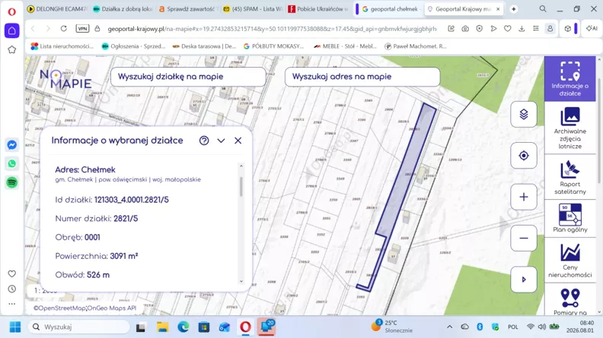Image resolution: width=603 pixels, height=338 pixels.
Task: Open map layers button
Action: (523, 115)
